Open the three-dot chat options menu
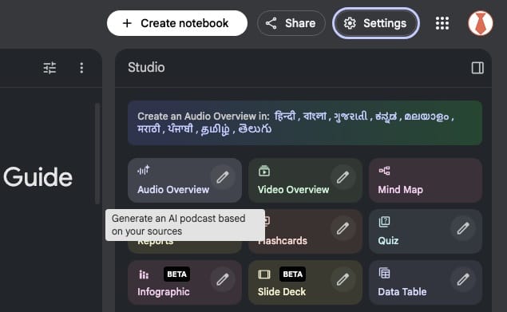This screenshot has height=312, width=507. click(81, 68)
